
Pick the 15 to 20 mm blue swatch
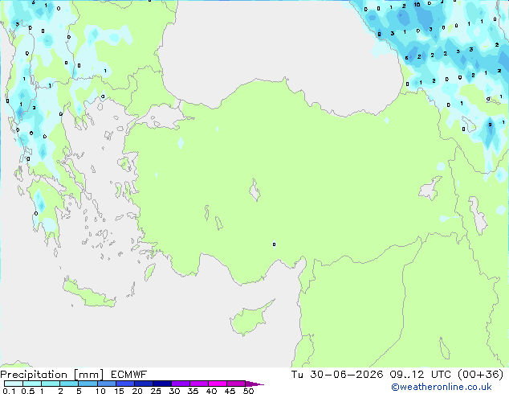tap(124, 384)
